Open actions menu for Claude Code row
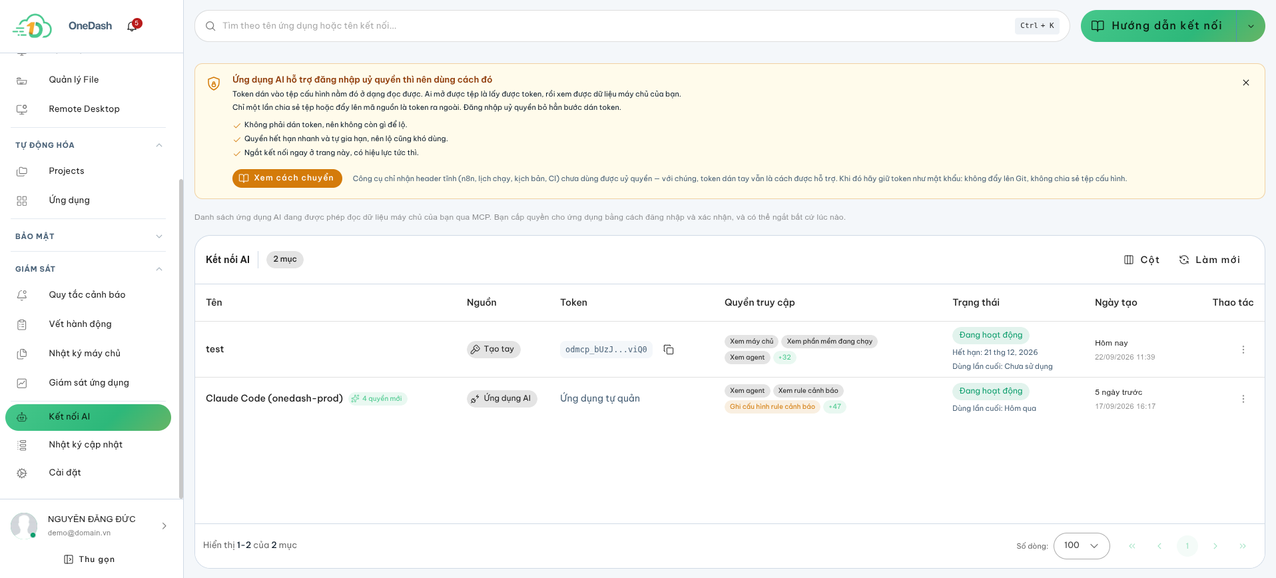 1243,399
